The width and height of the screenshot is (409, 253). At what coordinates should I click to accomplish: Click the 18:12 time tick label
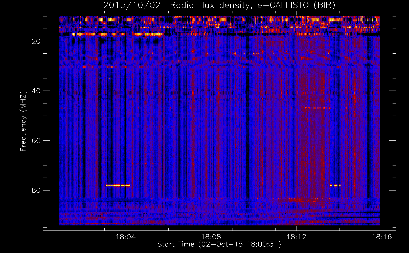(x=297, y=237)
